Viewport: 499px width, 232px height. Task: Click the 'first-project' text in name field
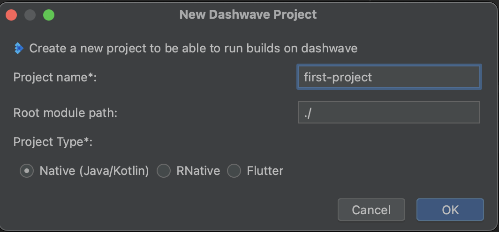tap(338, 77)
